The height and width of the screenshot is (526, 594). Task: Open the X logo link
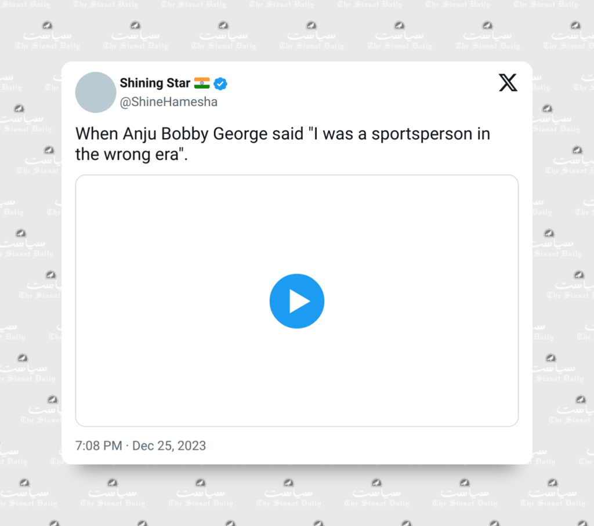click(x=508, y=82)
